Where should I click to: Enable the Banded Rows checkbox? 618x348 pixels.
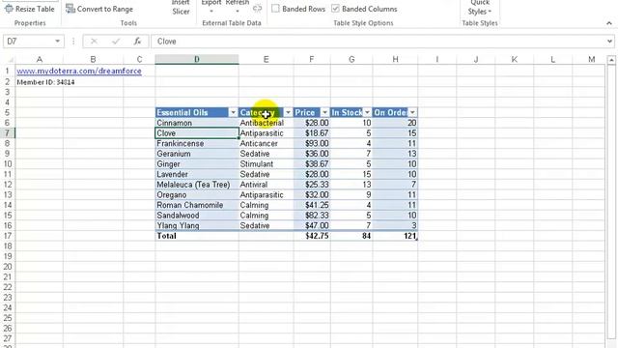tap(276, 9)
